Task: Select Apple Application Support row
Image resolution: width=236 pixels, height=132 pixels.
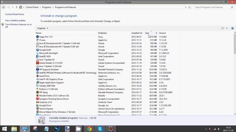Action: click(x=108, y=82)
